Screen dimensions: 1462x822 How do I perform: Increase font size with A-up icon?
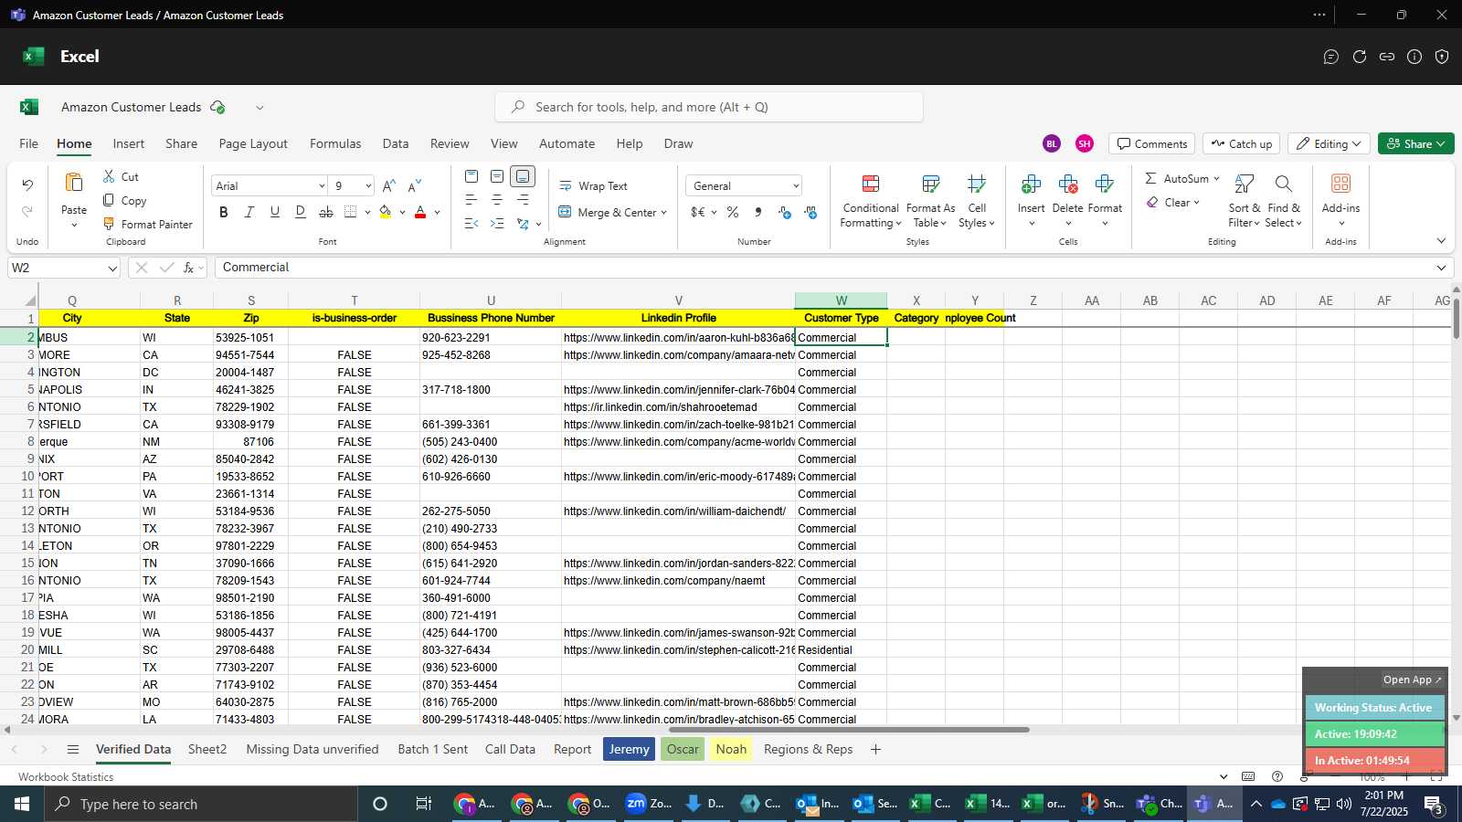(x=389, y=185)
